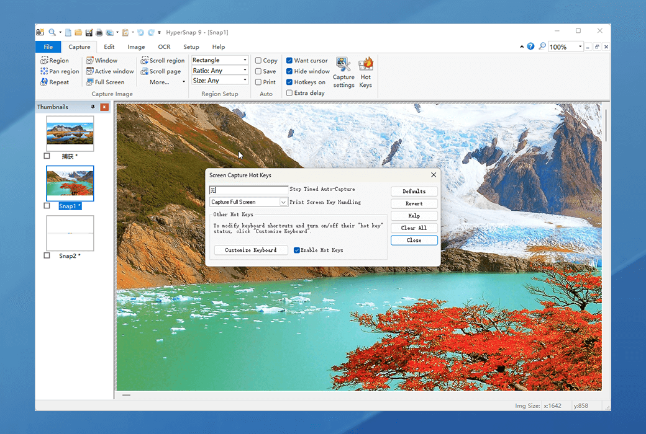Switch to the OCR ribbon tab
646x434 pixels.
point(164,46)
